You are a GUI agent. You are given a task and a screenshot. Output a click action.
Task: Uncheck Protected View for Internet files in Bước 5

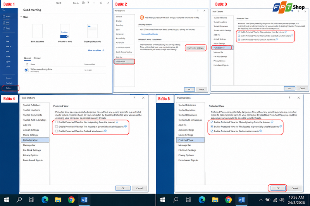pos(212,122)
